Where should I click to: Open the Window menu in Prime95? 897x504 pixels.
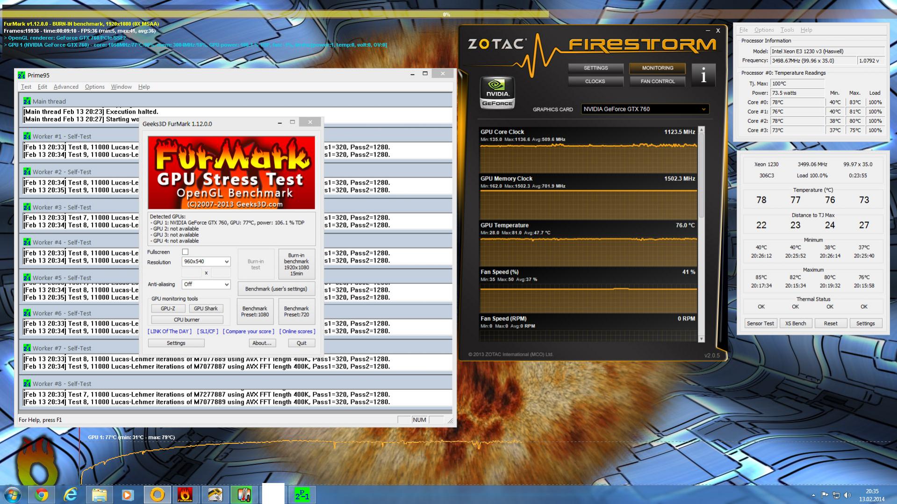click(121, 86)
